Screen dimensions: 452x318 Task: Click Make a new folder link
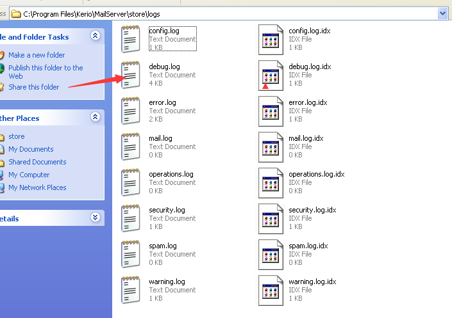37,55
